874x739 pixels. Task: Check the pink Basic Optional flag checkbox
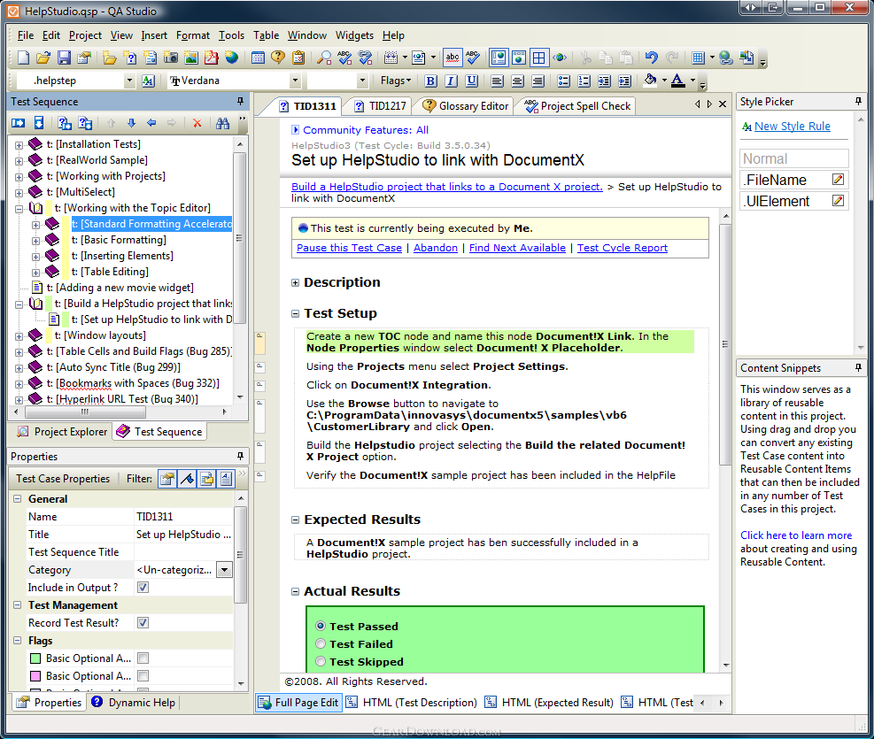143,676
